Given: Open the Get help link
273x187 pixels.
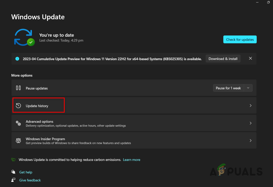Looking at the screenshot, I should [26, 172].
